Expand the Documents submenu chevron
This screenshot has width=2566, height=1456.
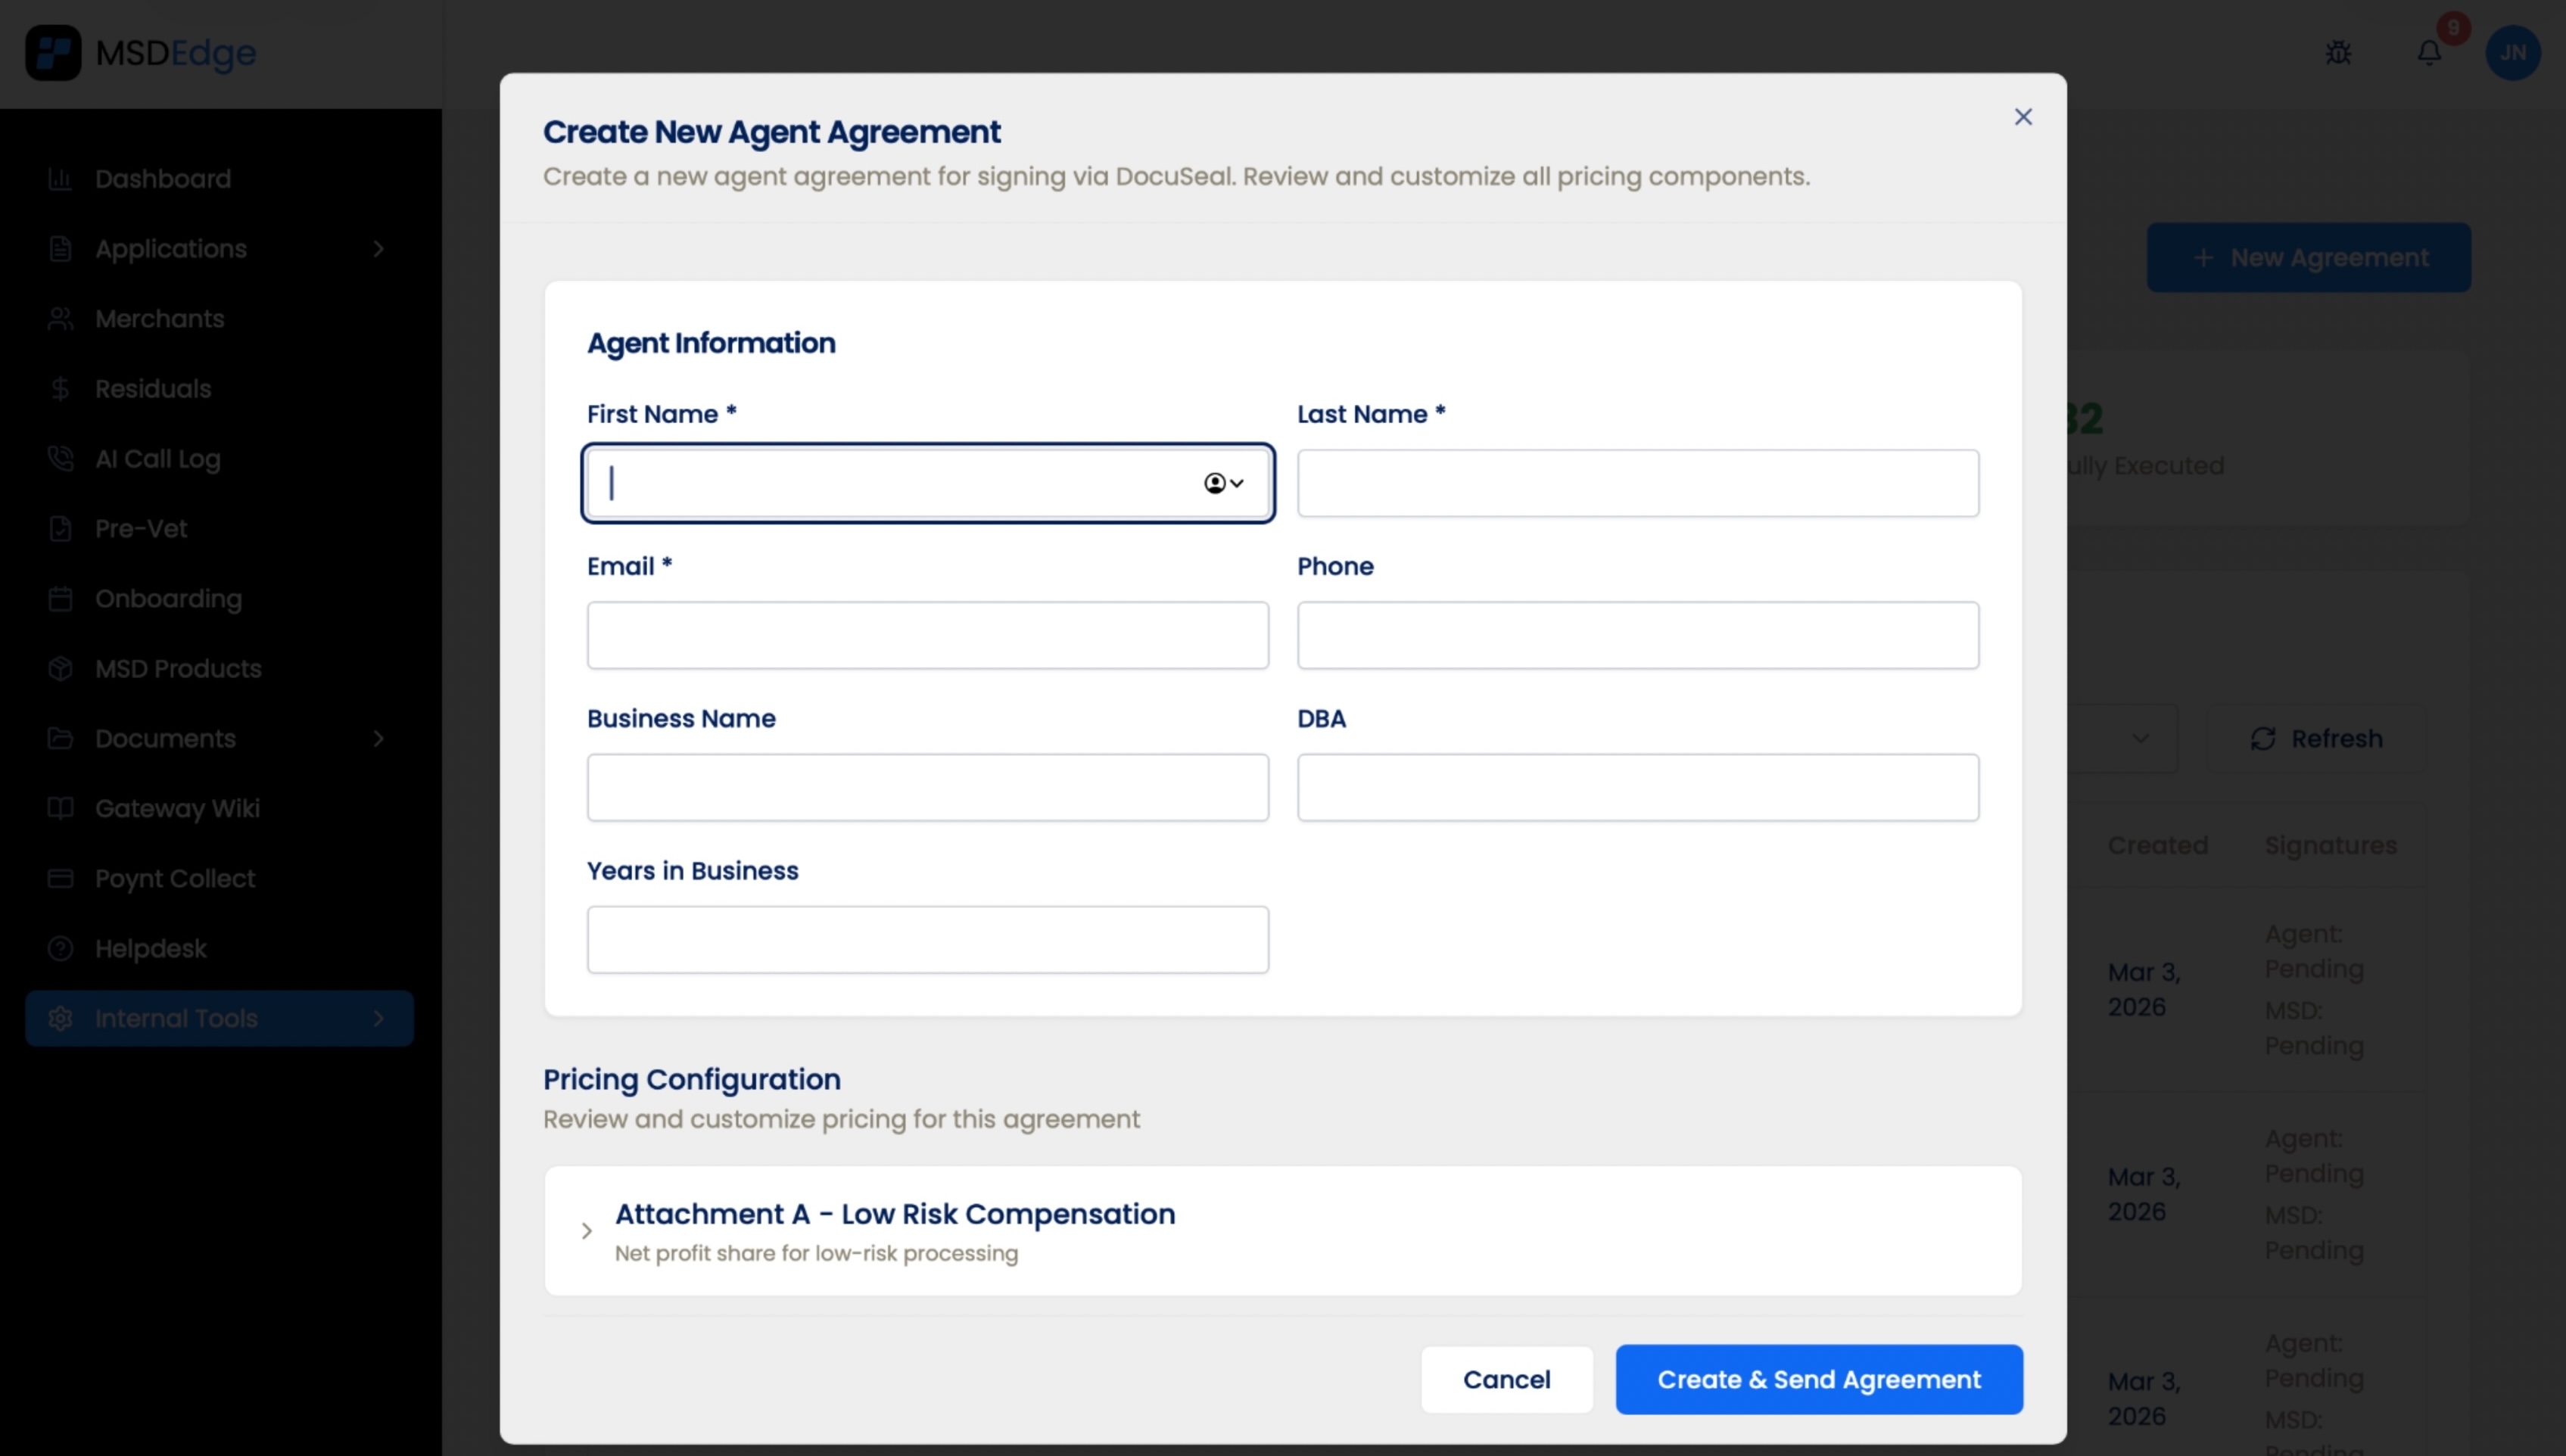(378, 739)
